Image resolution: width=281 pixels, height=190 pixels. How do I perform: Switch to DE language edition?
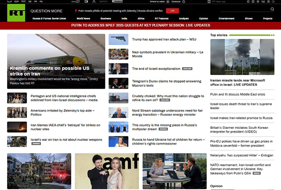30,1
